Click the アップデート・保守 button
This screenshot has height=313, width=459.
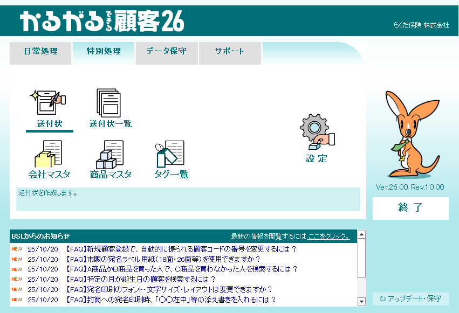click(410, 298)
